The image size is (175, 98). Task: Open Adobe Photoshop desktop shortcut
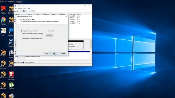(11, 32)
